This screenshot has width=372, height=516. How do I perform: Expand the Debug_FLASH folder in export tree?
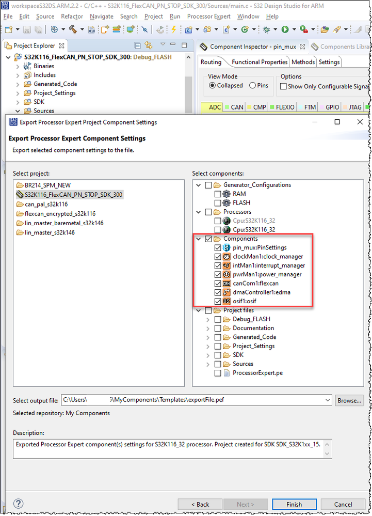(208, 319)
